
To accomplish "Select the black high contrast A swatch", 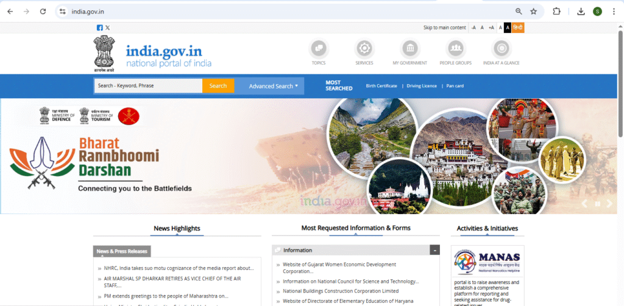I will (x=508, y=27).
